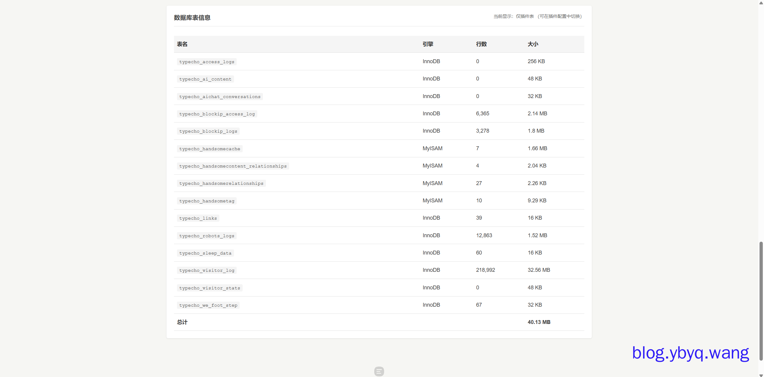Click the scrollbar down arrow
764x377 pixels.
761,375
